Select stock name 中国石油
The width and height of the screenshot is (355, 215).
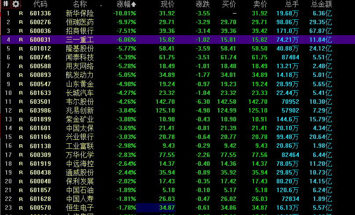[x=80, y=190]
